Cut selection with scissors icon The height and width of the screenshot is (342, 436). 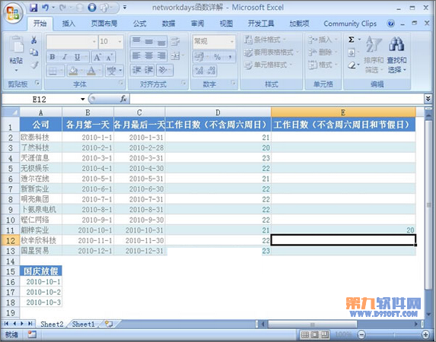34,40
